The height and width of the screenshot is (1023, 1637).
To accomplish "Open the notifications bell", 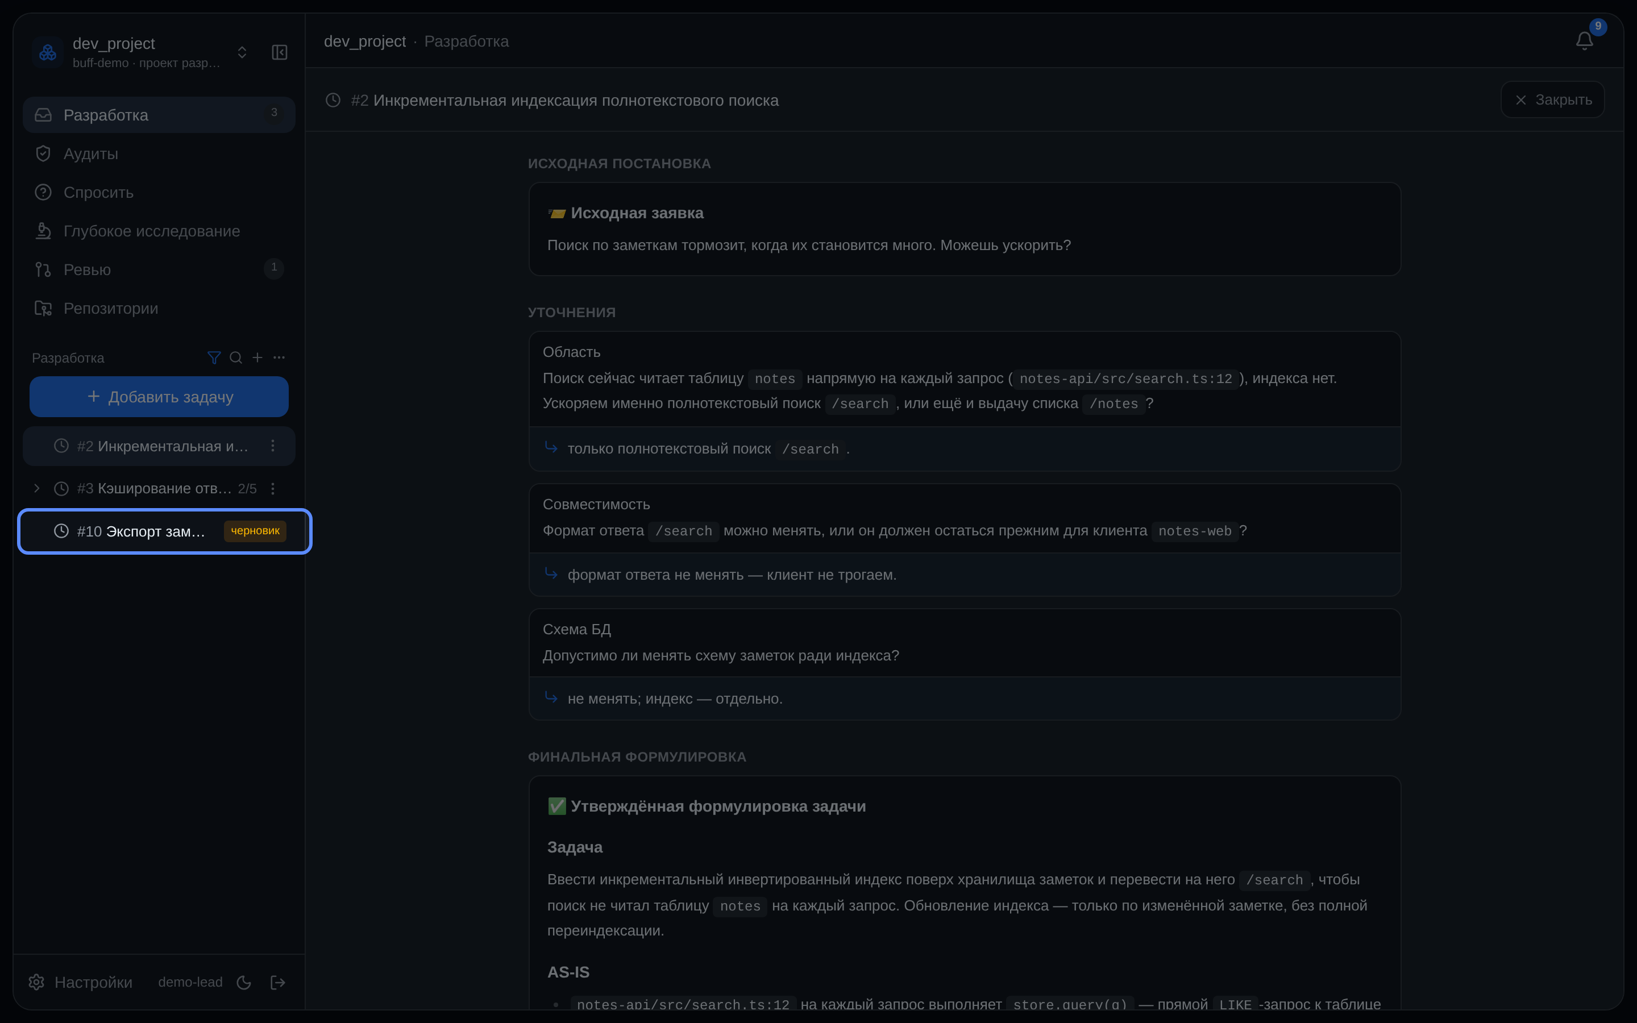I will click(x=1584, y=40).
